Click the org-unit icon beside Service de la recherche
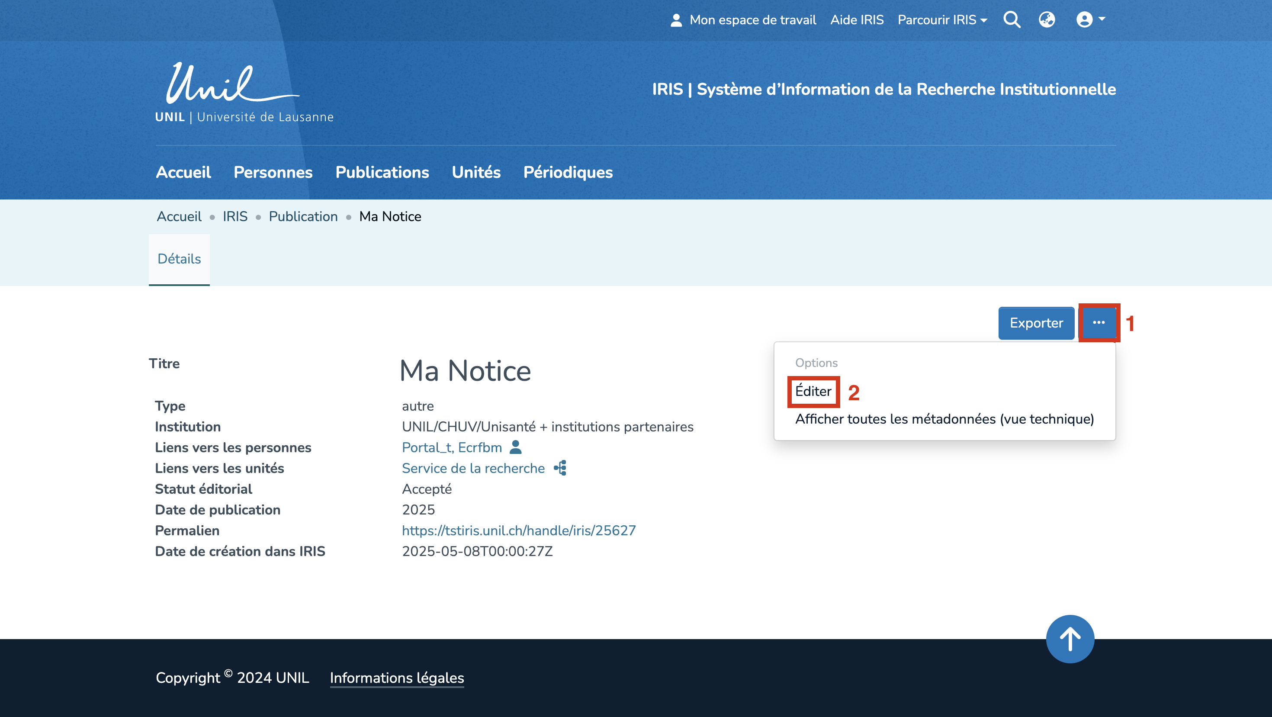 560,468
